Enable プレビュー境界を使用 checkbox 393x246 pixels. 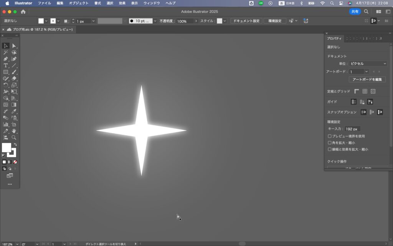[x=330, y=136]
